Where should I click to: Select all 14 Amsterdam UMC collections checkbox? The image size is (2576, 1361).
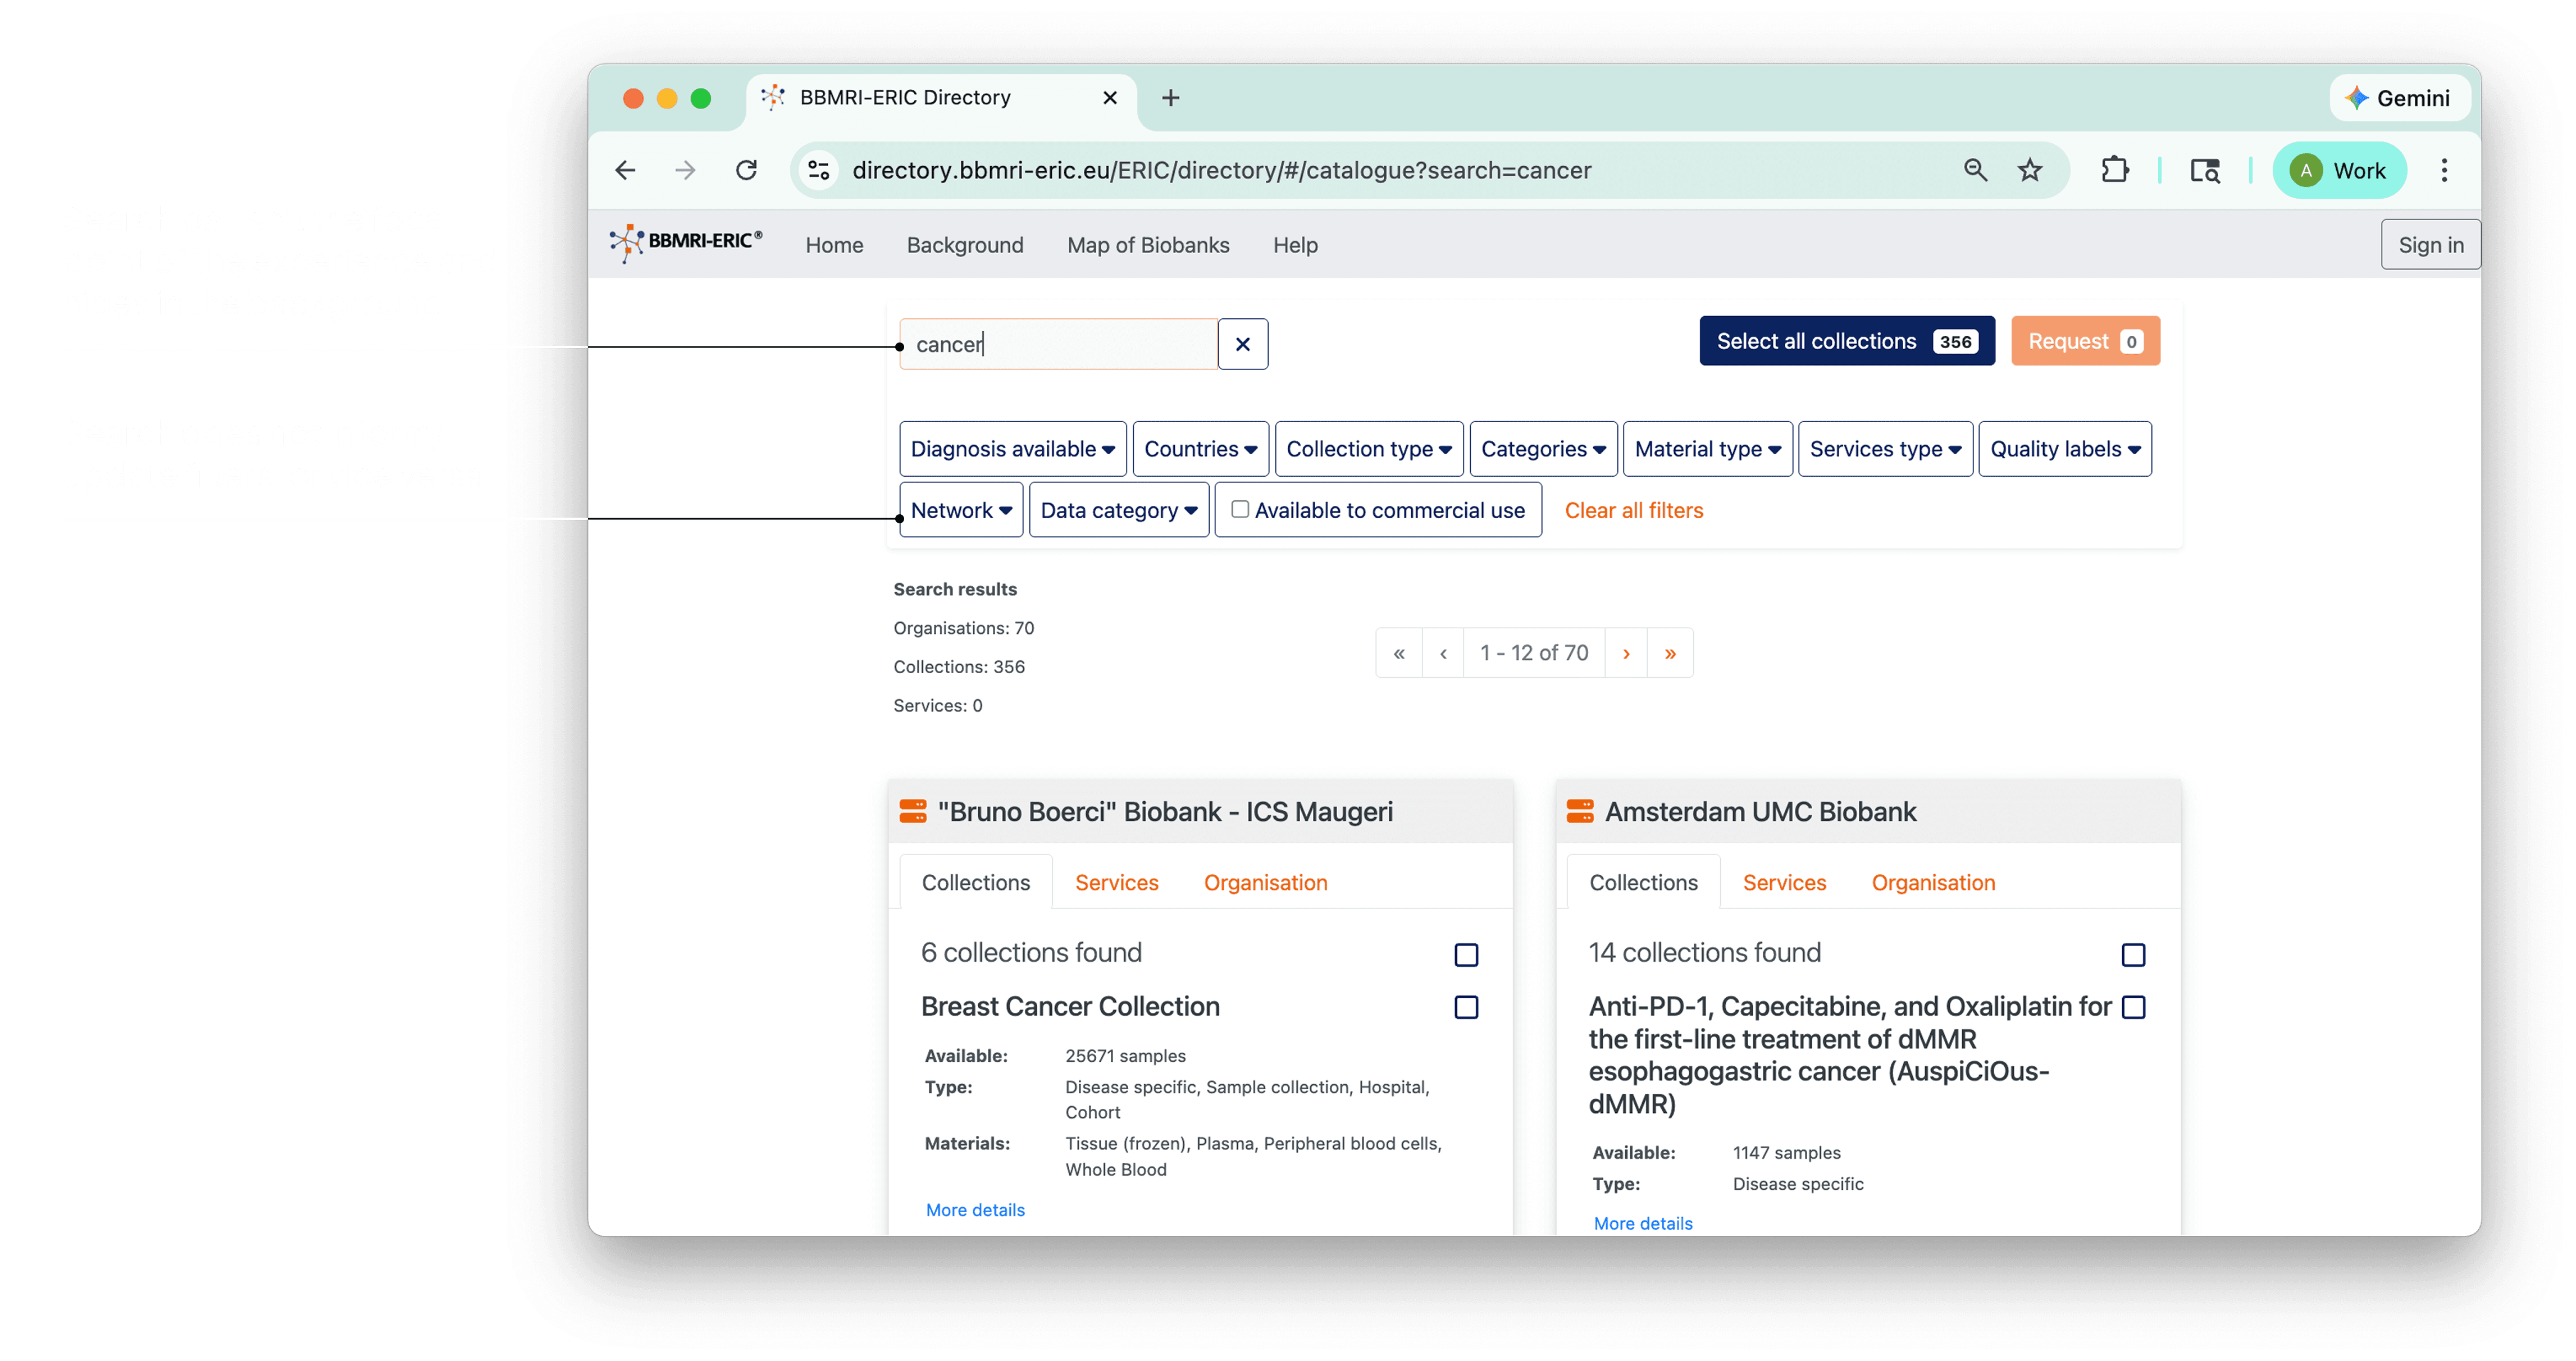click(x=2133, y=955)
